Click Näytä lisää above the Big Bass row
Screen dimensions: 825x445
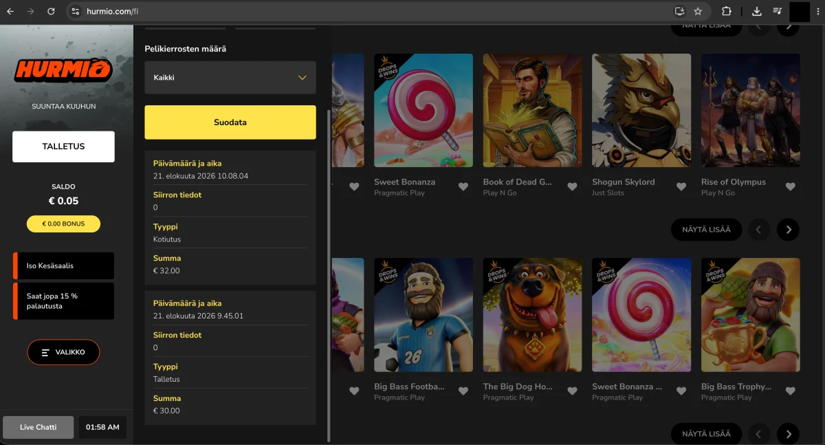click(x=706, y=230)
